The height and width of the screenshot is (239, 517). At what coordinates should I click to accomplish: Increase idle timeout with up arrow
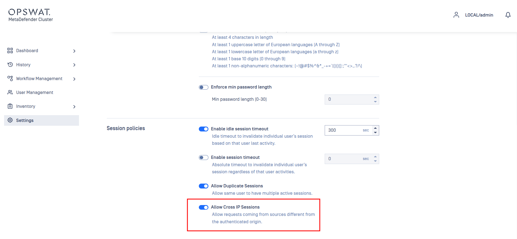coord(375,128)
